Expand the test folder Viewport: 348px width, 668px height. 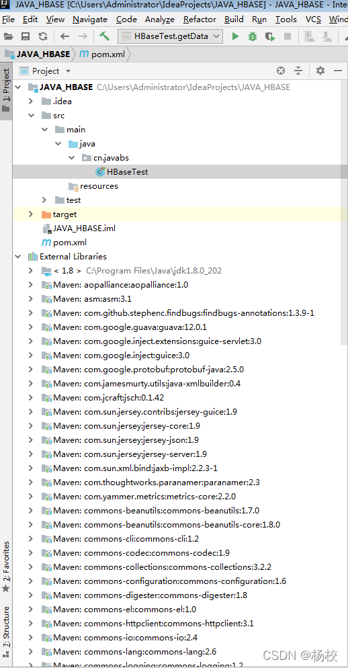tap(45, 200)
